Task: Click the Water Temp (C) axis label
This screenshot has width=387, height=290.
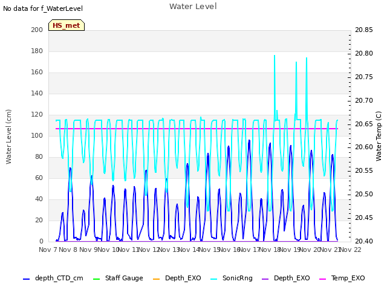Action: [379, 136]
